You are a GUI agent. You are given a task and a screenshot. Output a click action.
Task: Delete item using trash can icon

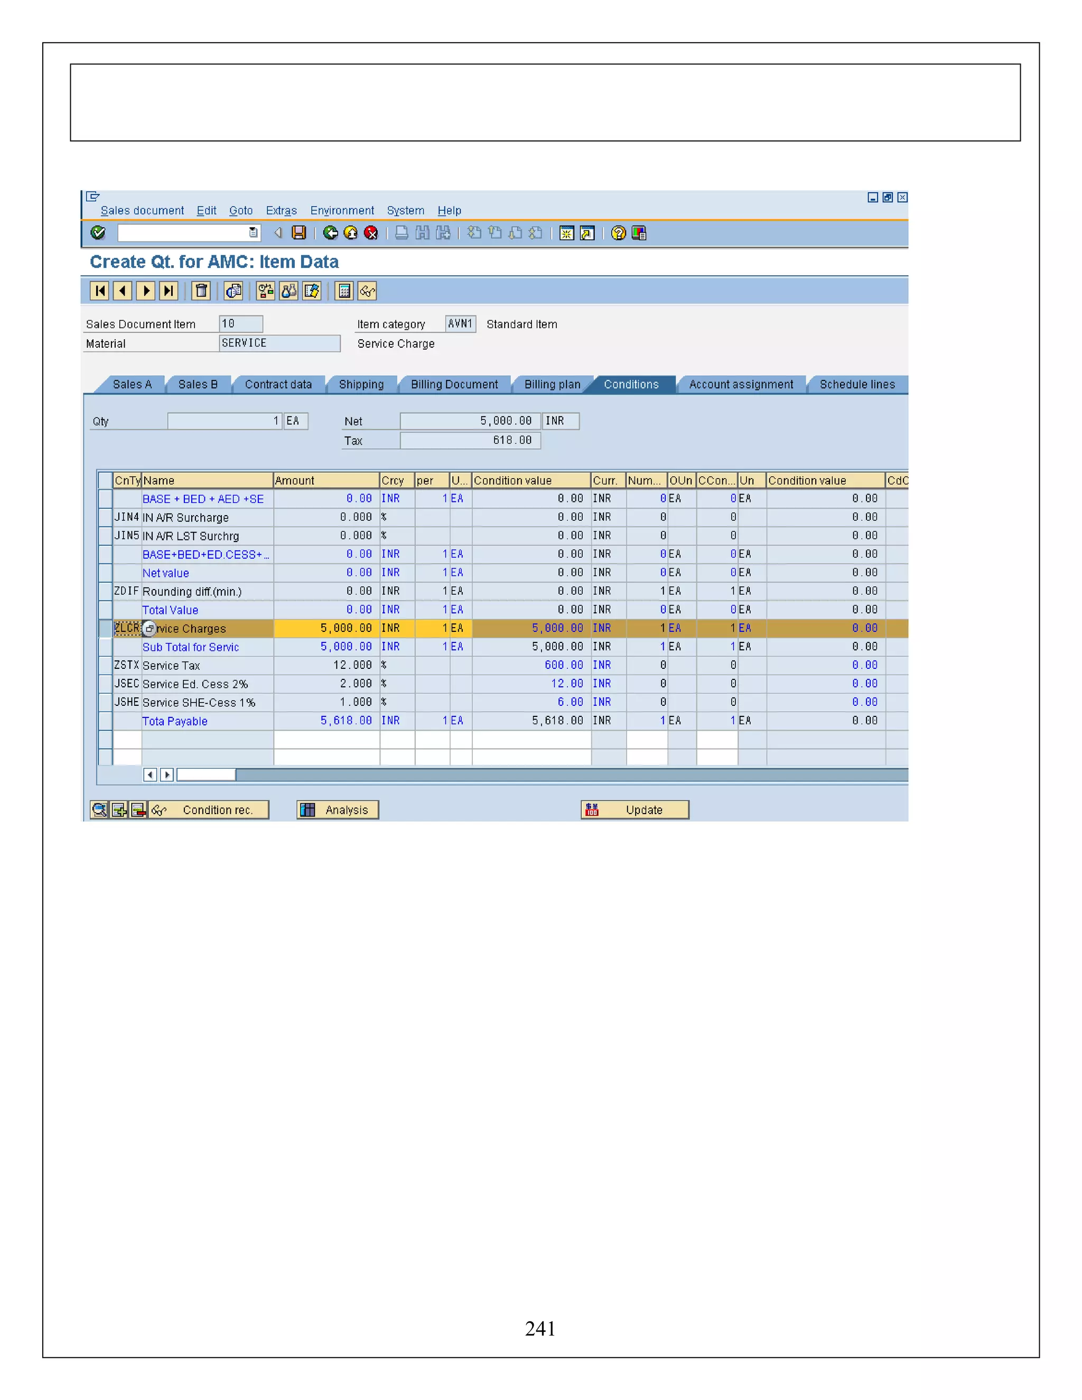point(201,291)
